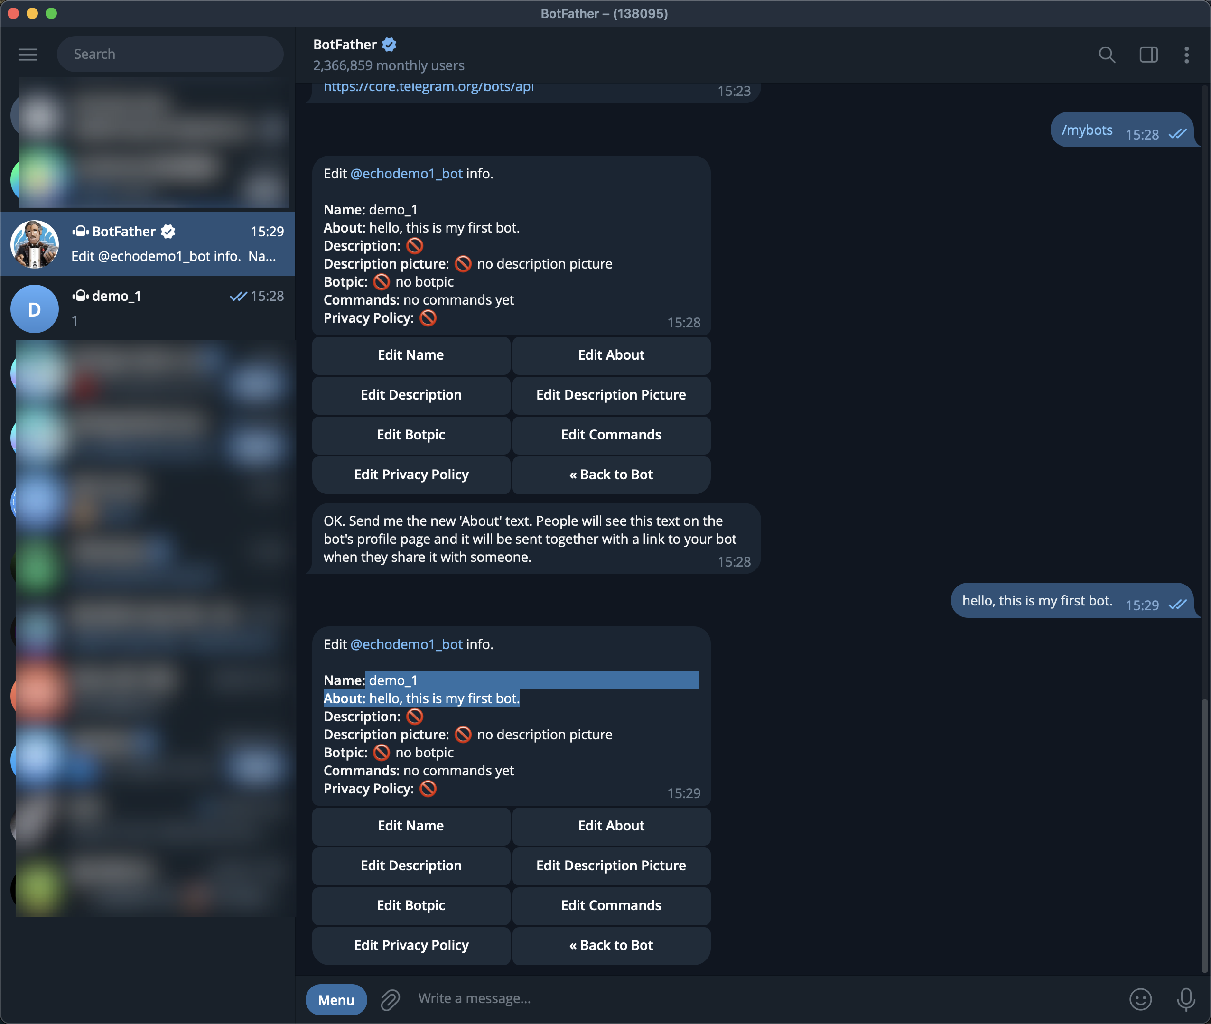Screen dimensions: 1211x1024
Task: Choose Edit About under the 15:29 message
Action: (611, 826)
